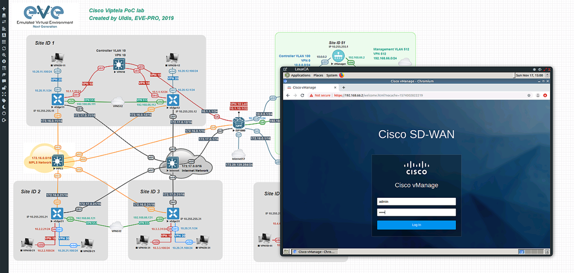
Task: Select the Internet network switch node
Action: (173, 163)
